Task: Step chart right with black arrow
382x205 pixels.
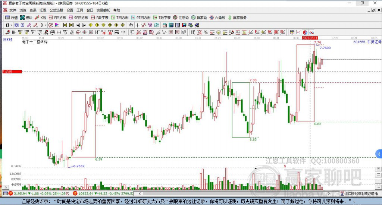Action: (x=84, y=25)
